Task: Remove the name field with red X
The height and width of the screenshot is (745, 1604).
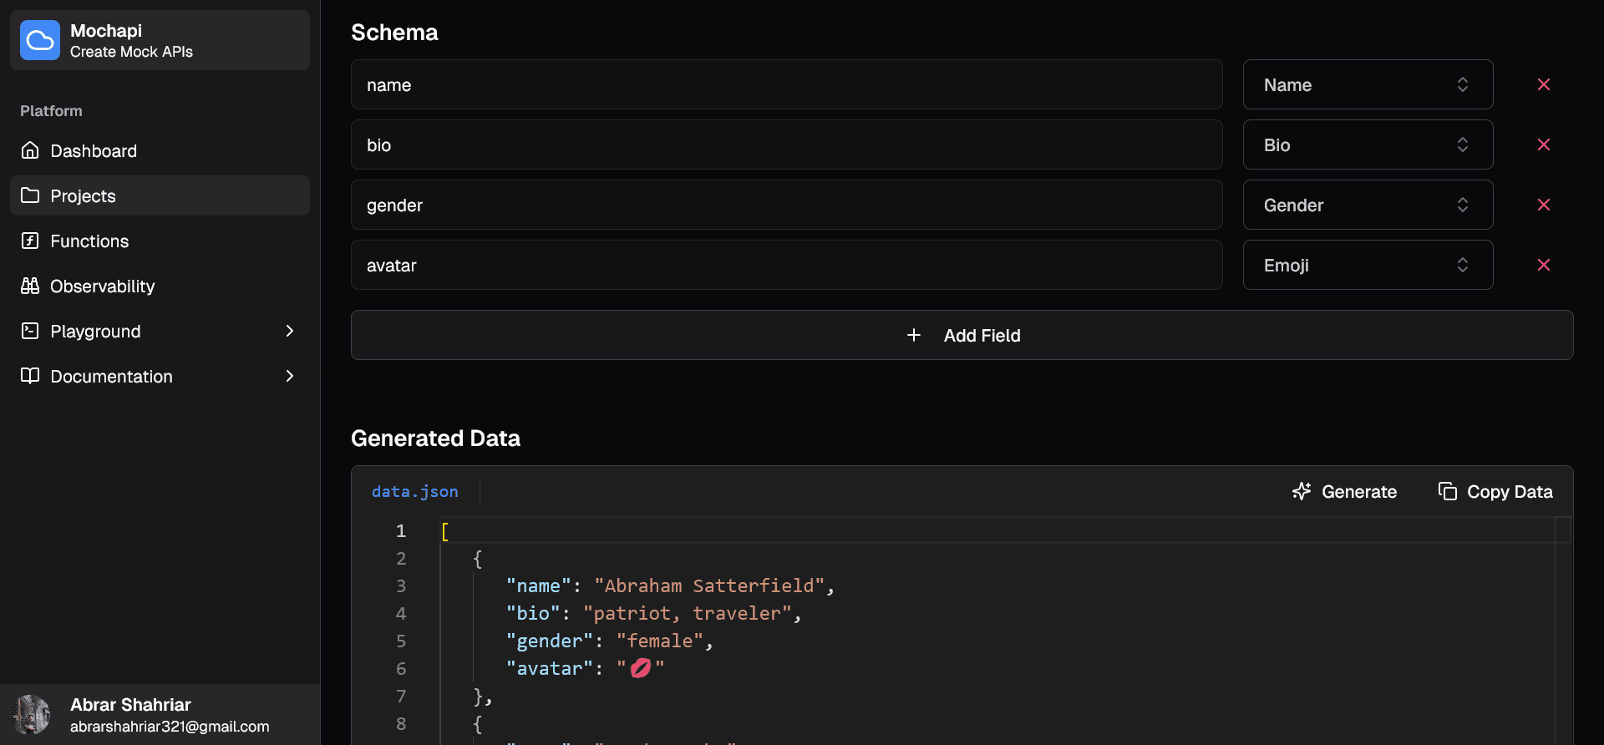Action: [1543, 85]
